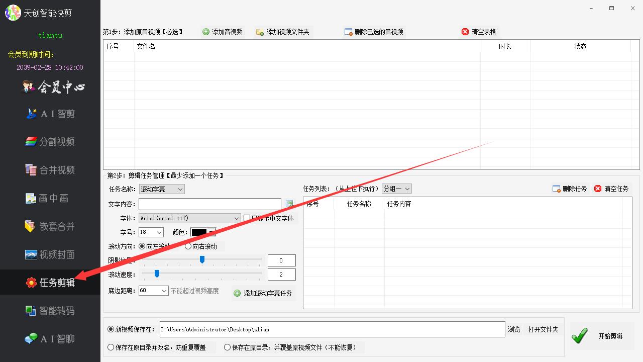Click 添加滚动字幕任务 button
643x362 pixels.
pos(263,293)
